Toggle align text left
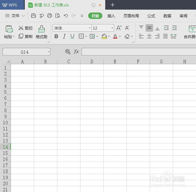The image size is (196, 192). 141,36
